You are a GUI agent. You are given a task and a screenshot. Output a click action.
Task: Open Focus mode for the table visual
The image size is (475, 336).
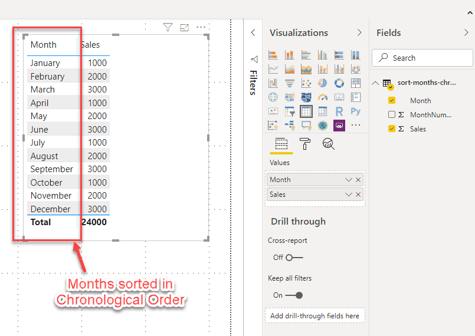coord(184,27)
